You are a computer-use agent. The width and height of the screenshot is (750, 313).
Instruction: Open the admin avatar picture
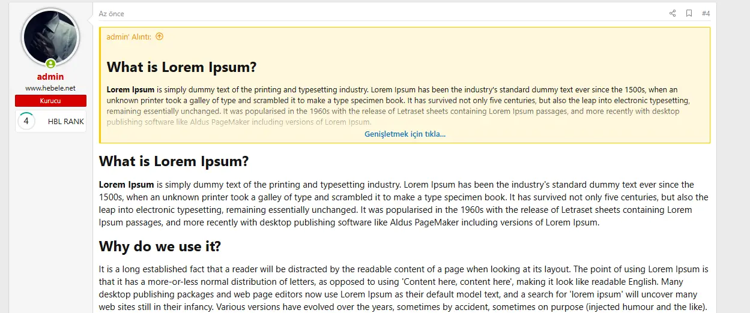[50, 38]
